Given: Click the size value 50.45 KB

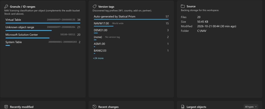Looking at the screenshot, I should point(203,22).
